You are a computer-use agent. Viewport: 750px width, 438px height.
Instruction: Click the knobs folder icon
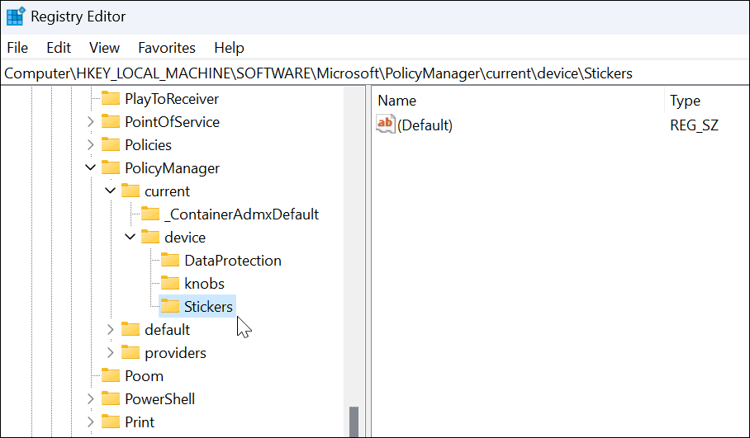[x=170, y=284]
